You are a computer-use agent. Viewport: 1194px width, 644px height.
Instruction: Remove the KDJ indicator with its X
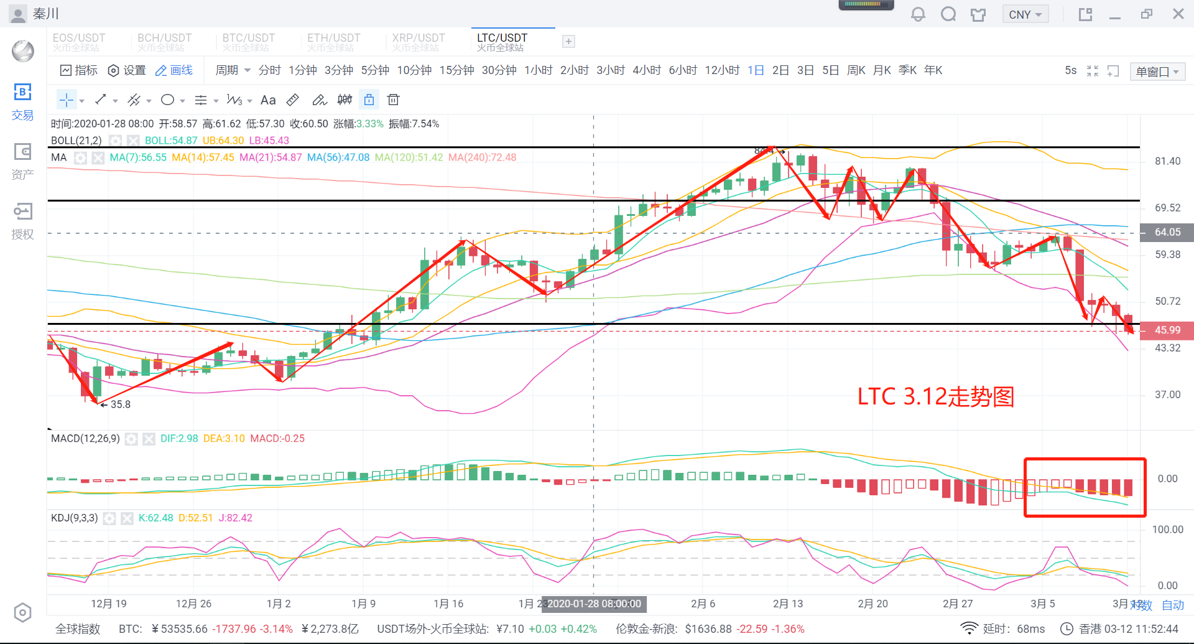coord(127,518)
